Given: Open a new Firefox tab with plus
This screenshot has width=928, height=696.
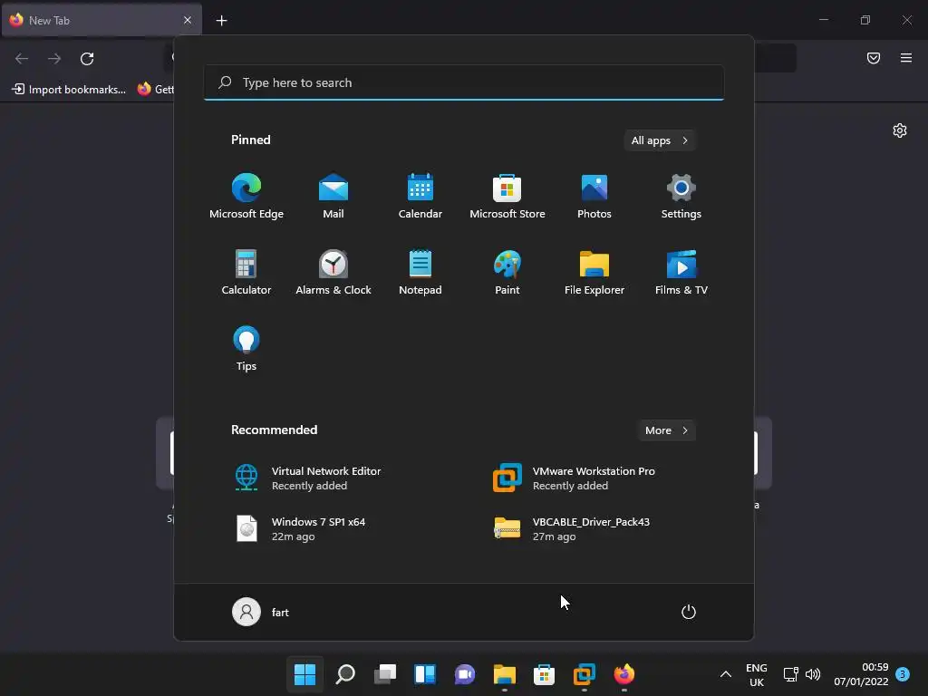Looking at the screenshot, I should tap(221, 21).
